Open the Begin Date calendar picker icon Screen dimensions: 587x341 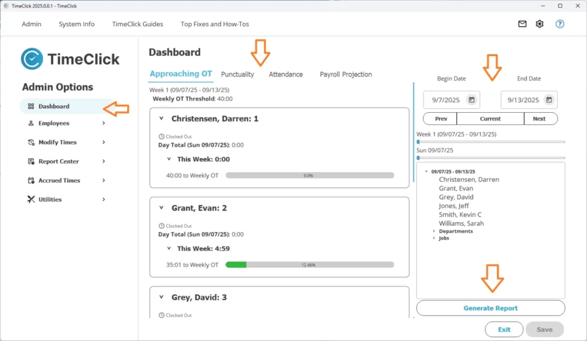[471, 100]
